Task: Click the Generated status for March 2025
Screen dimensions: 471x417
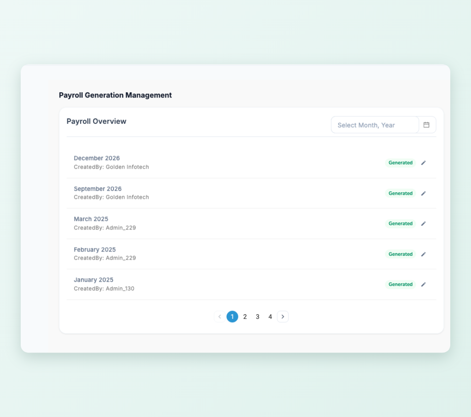Action: tap(400, 223)
